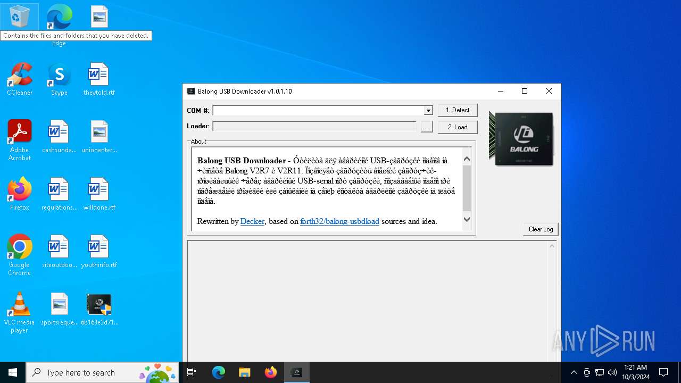Click the taskbar search box
The width and height of the screenshot is (681, 383).
[x=103, y=372]
